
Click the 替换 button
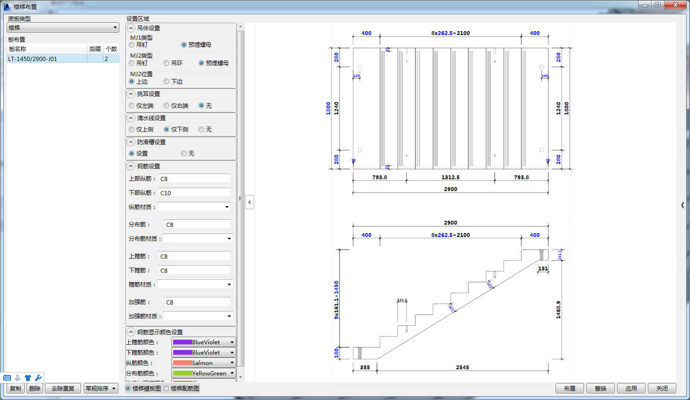[601, 389]
